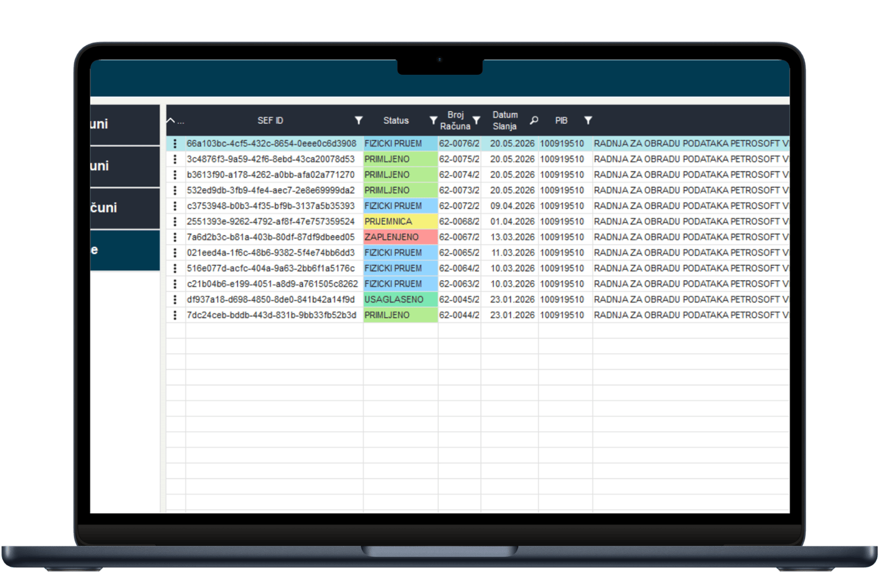Screen dimensions: 880x573
Task: Open row menu for invoice 62-0045/2
Action: pyautogui.click(x=175, y=299)
